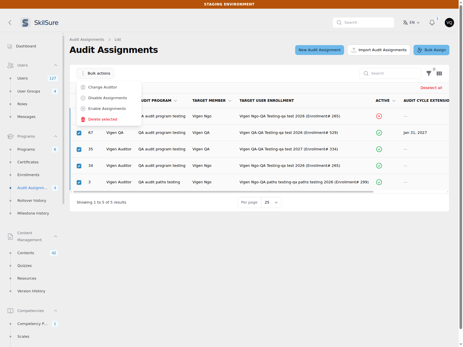Uncheck the checkbox for row 67
This screenshot has height=347, width=463.
click(x=79, y=133)
